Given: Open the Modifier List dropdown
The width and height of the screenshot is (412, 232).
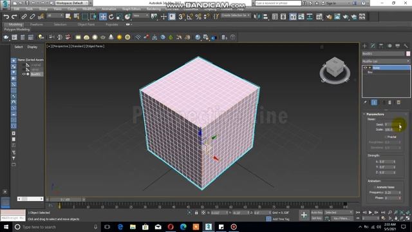Looking at the screenshot, I should 386,61.
